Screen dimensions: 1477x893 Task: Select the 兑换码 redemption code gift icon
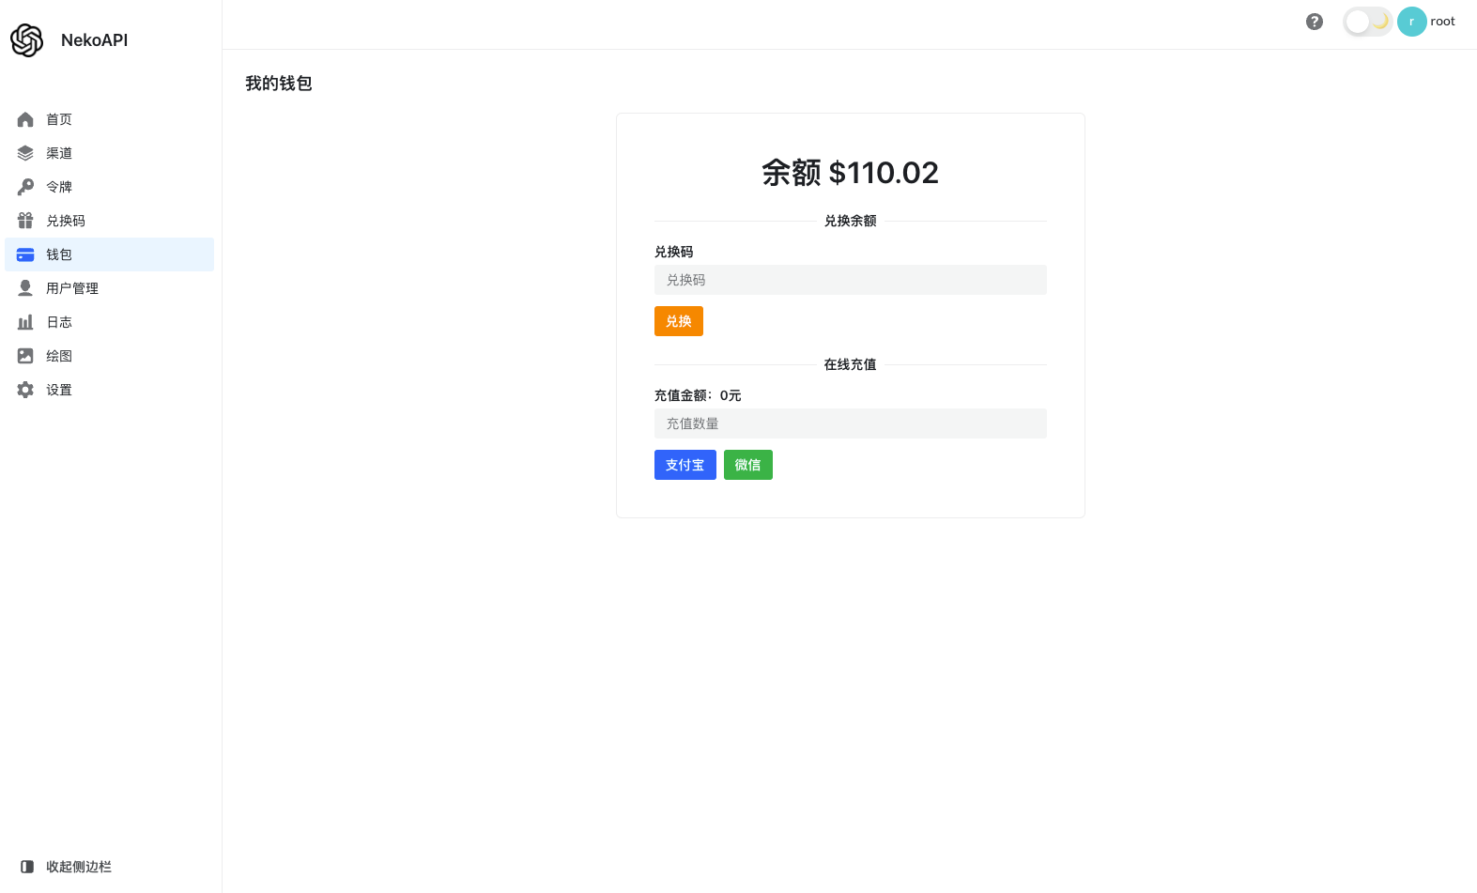pyautogui.click(x=25, y=220)
